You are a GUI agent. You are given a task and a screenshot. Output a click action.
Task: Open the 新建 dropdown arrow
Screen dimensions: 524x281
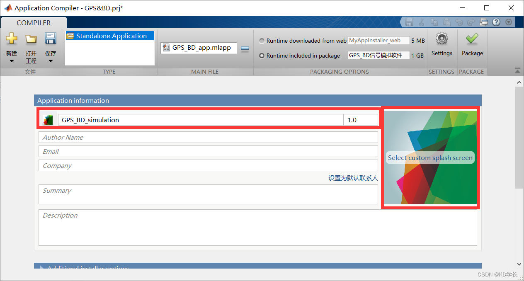pyautogui.click(x=12, y=61)
